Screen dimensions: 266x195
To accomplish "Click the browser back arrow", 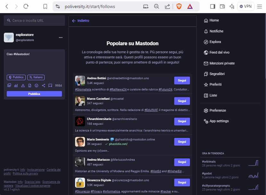I will point(7,6).
